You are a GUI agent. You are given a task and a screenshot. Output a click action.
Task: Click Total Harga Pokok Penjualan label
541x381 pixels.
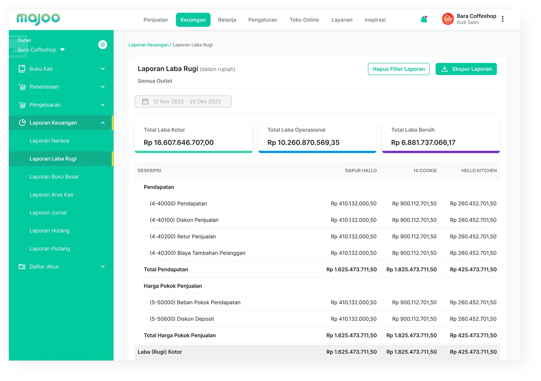click(x=179, y=335)
